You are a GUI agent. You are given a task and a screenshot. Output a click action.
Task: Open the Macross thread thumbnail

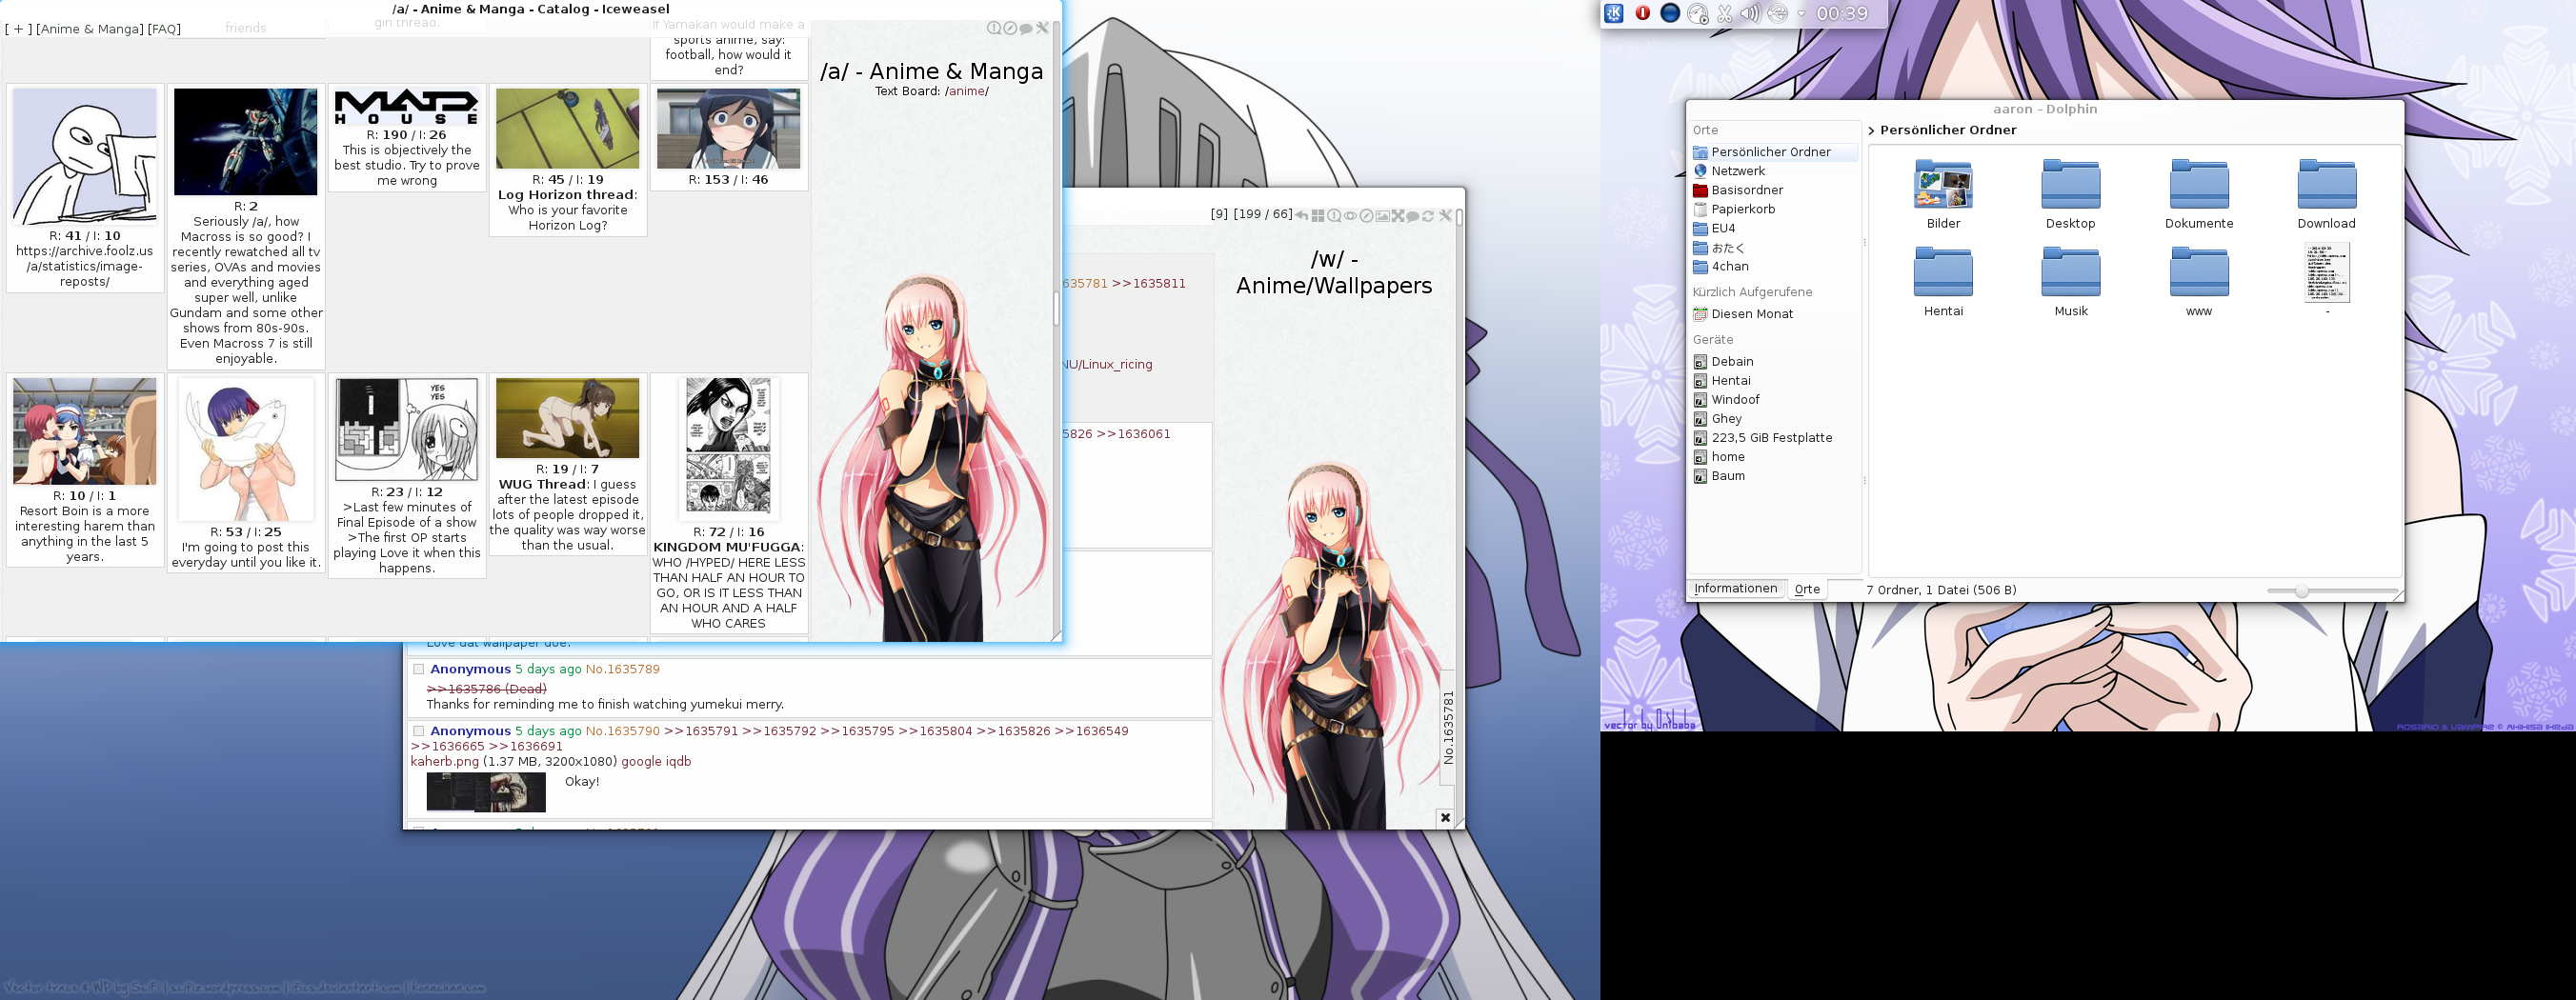(x=245, y=141)
